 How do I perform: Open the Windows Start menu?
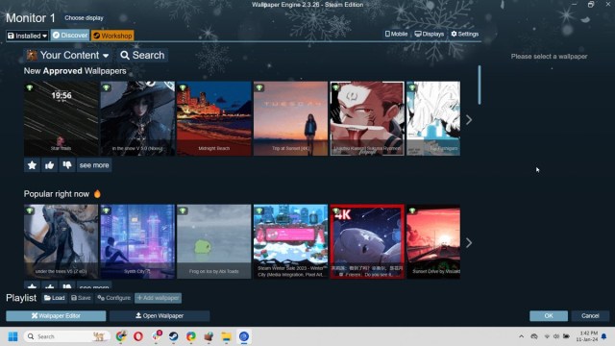[12, 336]
